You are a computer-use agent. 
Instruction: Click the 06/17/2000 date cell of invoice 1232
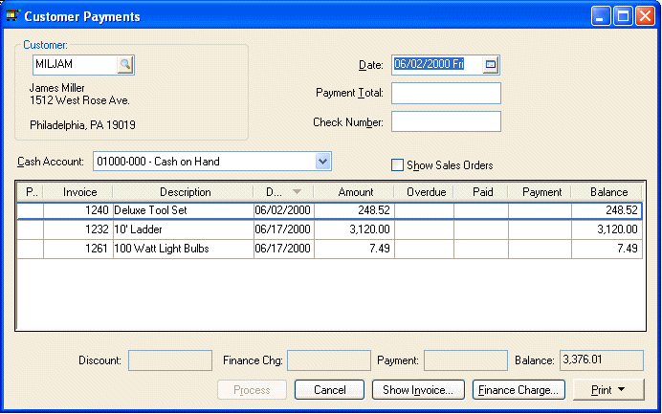(x=284, y=229)
